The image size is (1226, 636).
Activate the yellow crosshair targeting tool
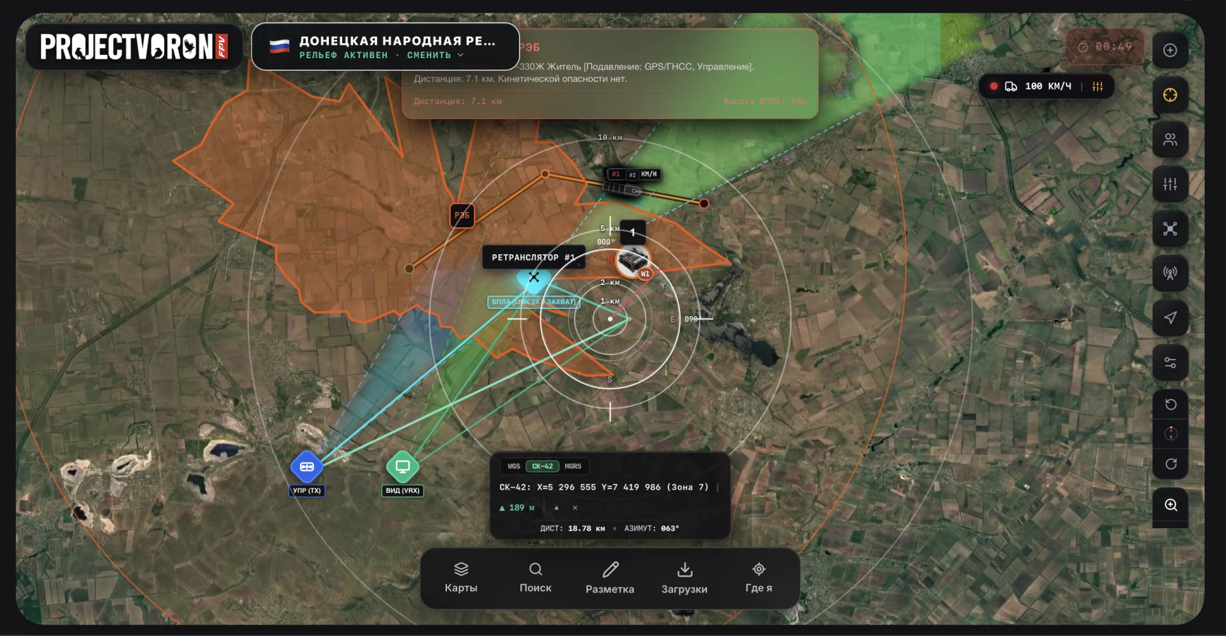click(1170, 95)
